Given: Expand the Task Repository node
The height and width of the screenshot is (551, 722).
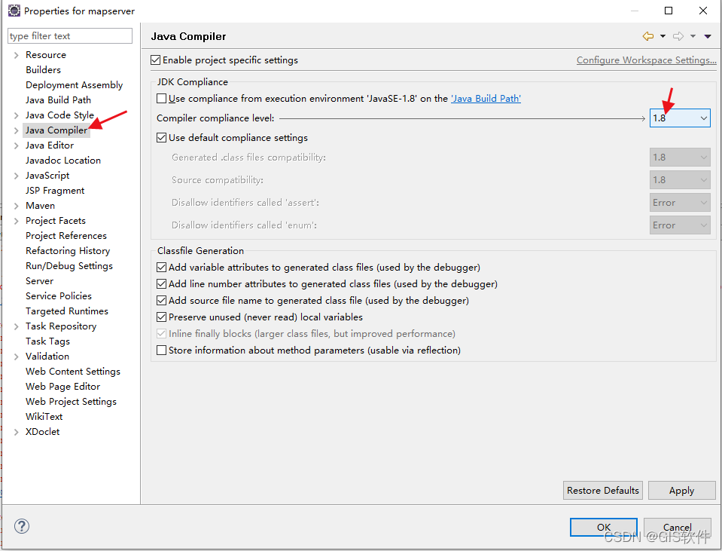Looking at the screenshot, I should click(x=16, y=326).
